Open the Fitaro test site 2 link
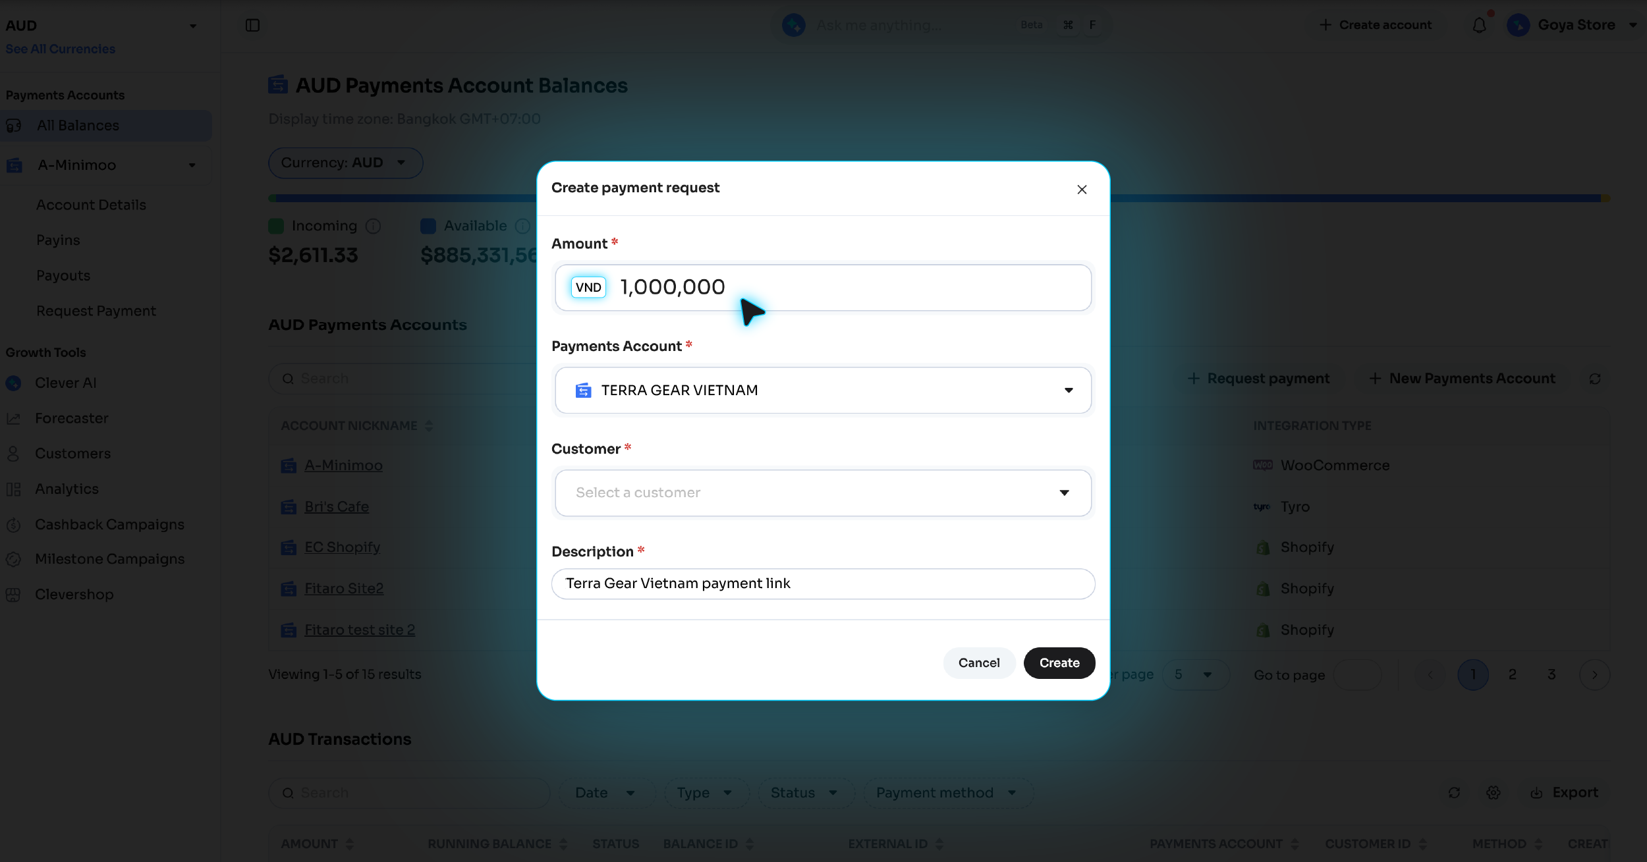 coord(360,630)
